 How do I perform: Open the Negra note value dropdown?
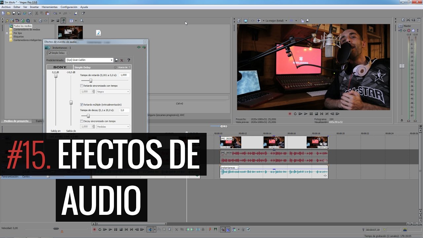click(x=113, y=92)
